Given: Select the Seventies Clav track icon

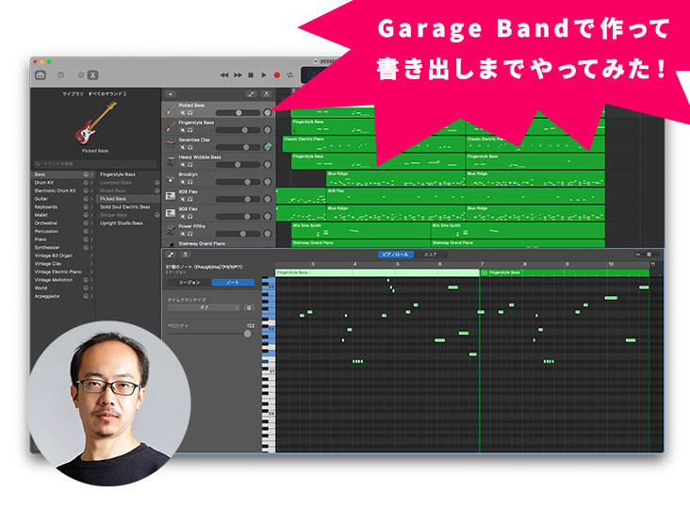Looking at the screenshot, I should click(171, 144).
